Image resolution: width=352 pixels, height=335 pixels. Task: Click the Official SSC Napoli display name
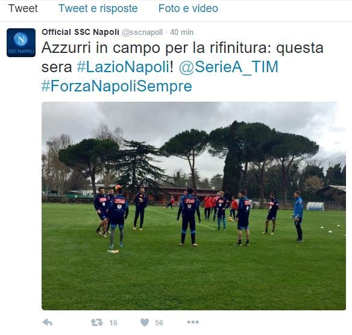pyautogui.click(x=80, y=32)
